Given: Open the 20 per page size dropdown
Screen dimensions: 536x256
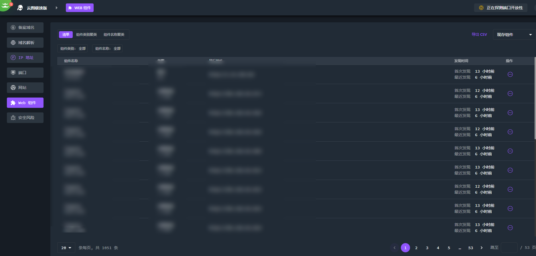Looking at the screenshot, I should tap(66, 248).
